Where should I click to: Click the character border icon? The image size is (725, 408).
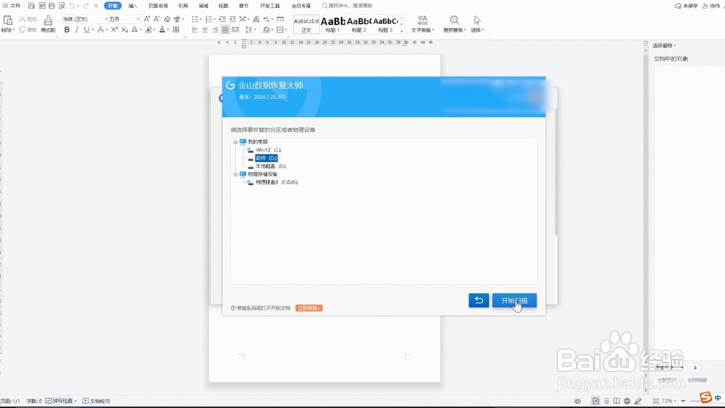point(176,29)
